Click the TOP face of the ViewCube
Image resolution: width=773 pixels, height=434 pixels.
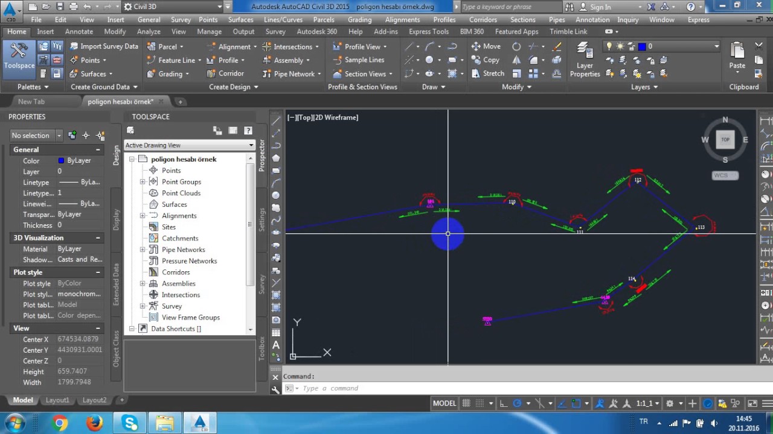[x=725, y=139]
